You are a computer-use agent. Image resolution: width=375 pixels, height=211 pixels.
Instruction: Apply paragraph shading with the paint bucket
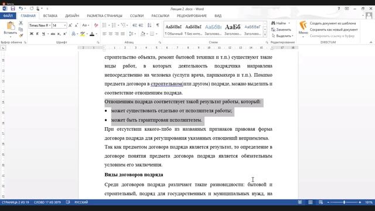pos(143,34)
